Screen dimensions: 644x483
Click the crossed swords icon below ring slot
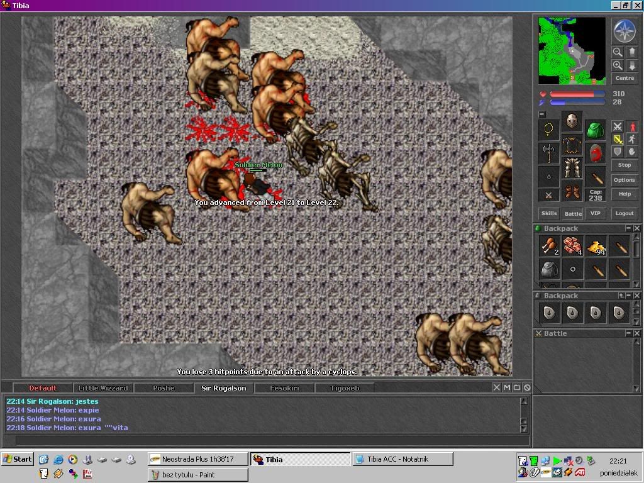(548, 195)
